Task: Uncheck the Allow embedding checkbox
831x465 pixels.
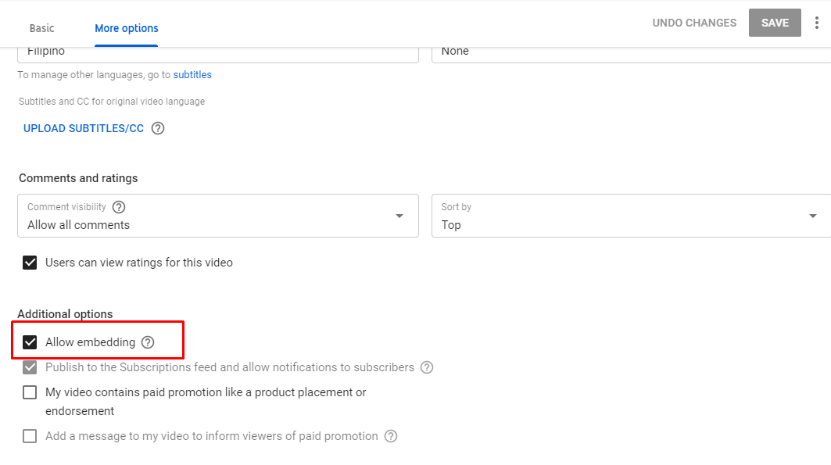Action: [30, 342]
